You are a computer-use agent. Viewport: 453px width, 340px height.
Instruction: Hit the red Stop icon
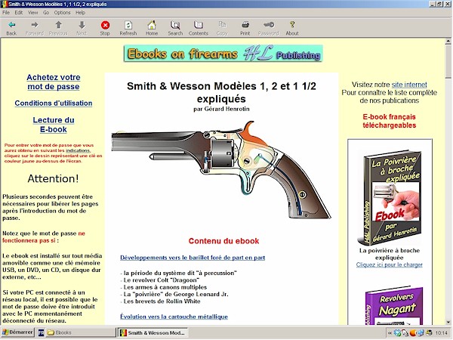pyautogui.click(x=105, y=25)
